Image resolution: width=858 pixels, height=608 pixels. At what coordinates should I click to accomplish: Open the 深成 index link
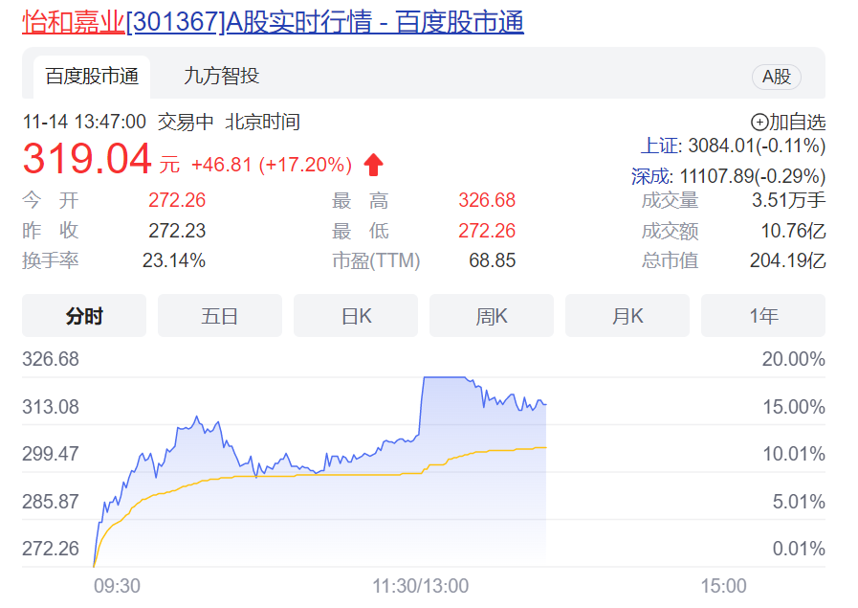coord(649,176)
